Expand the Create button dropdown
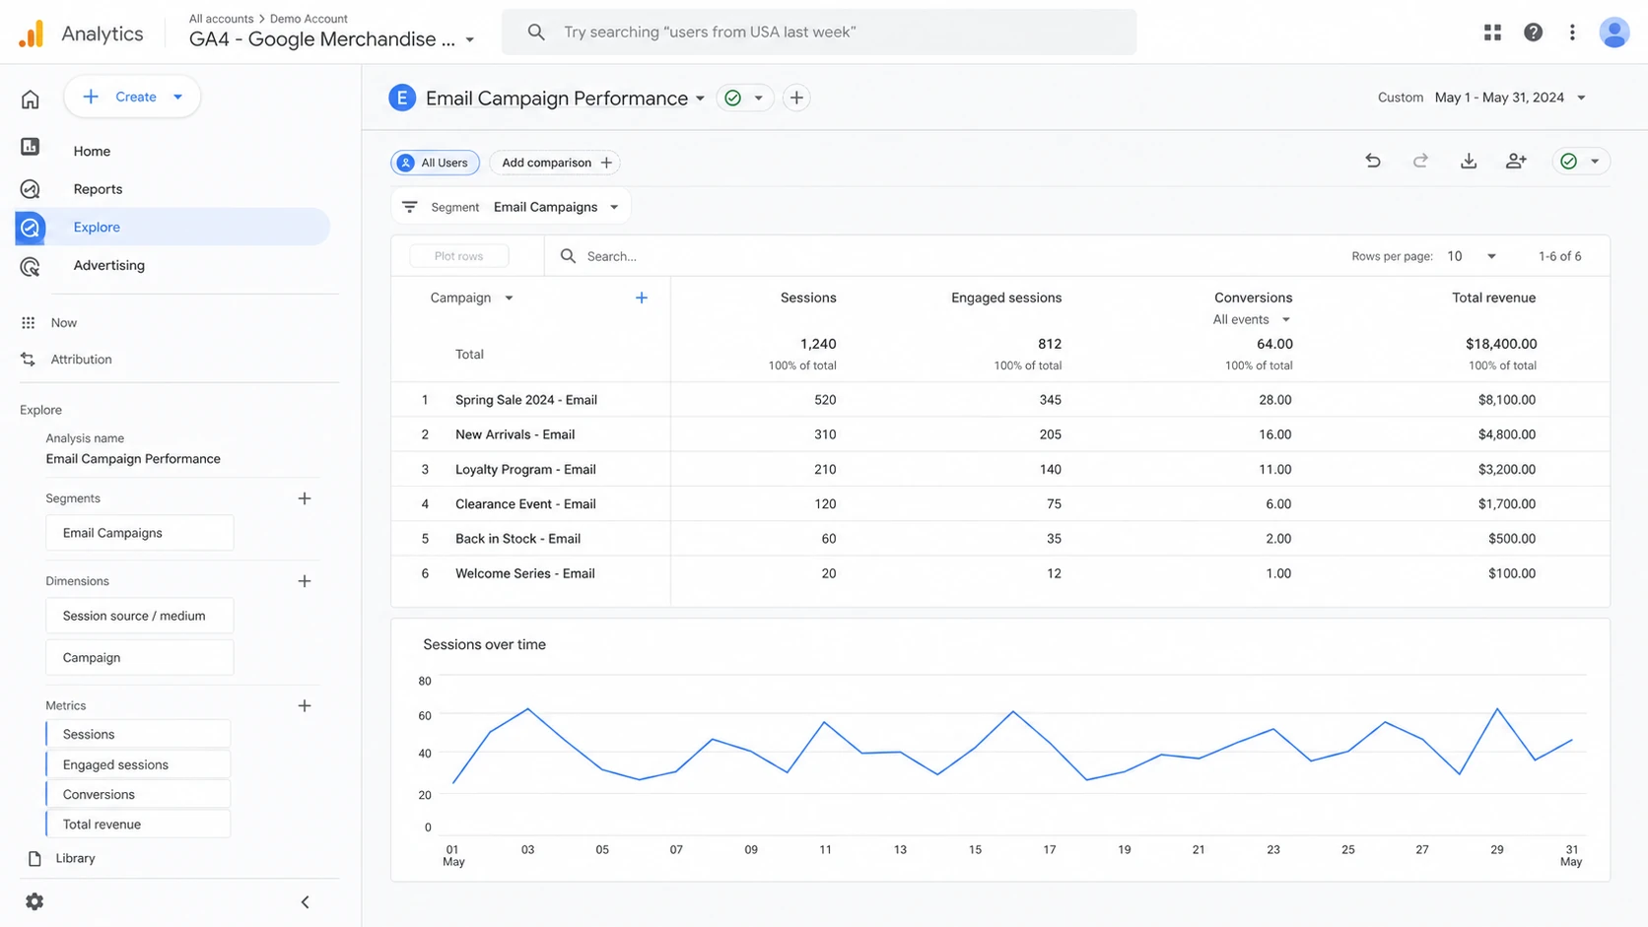This screenshot has height=927, width=1648. coord(177,97)
